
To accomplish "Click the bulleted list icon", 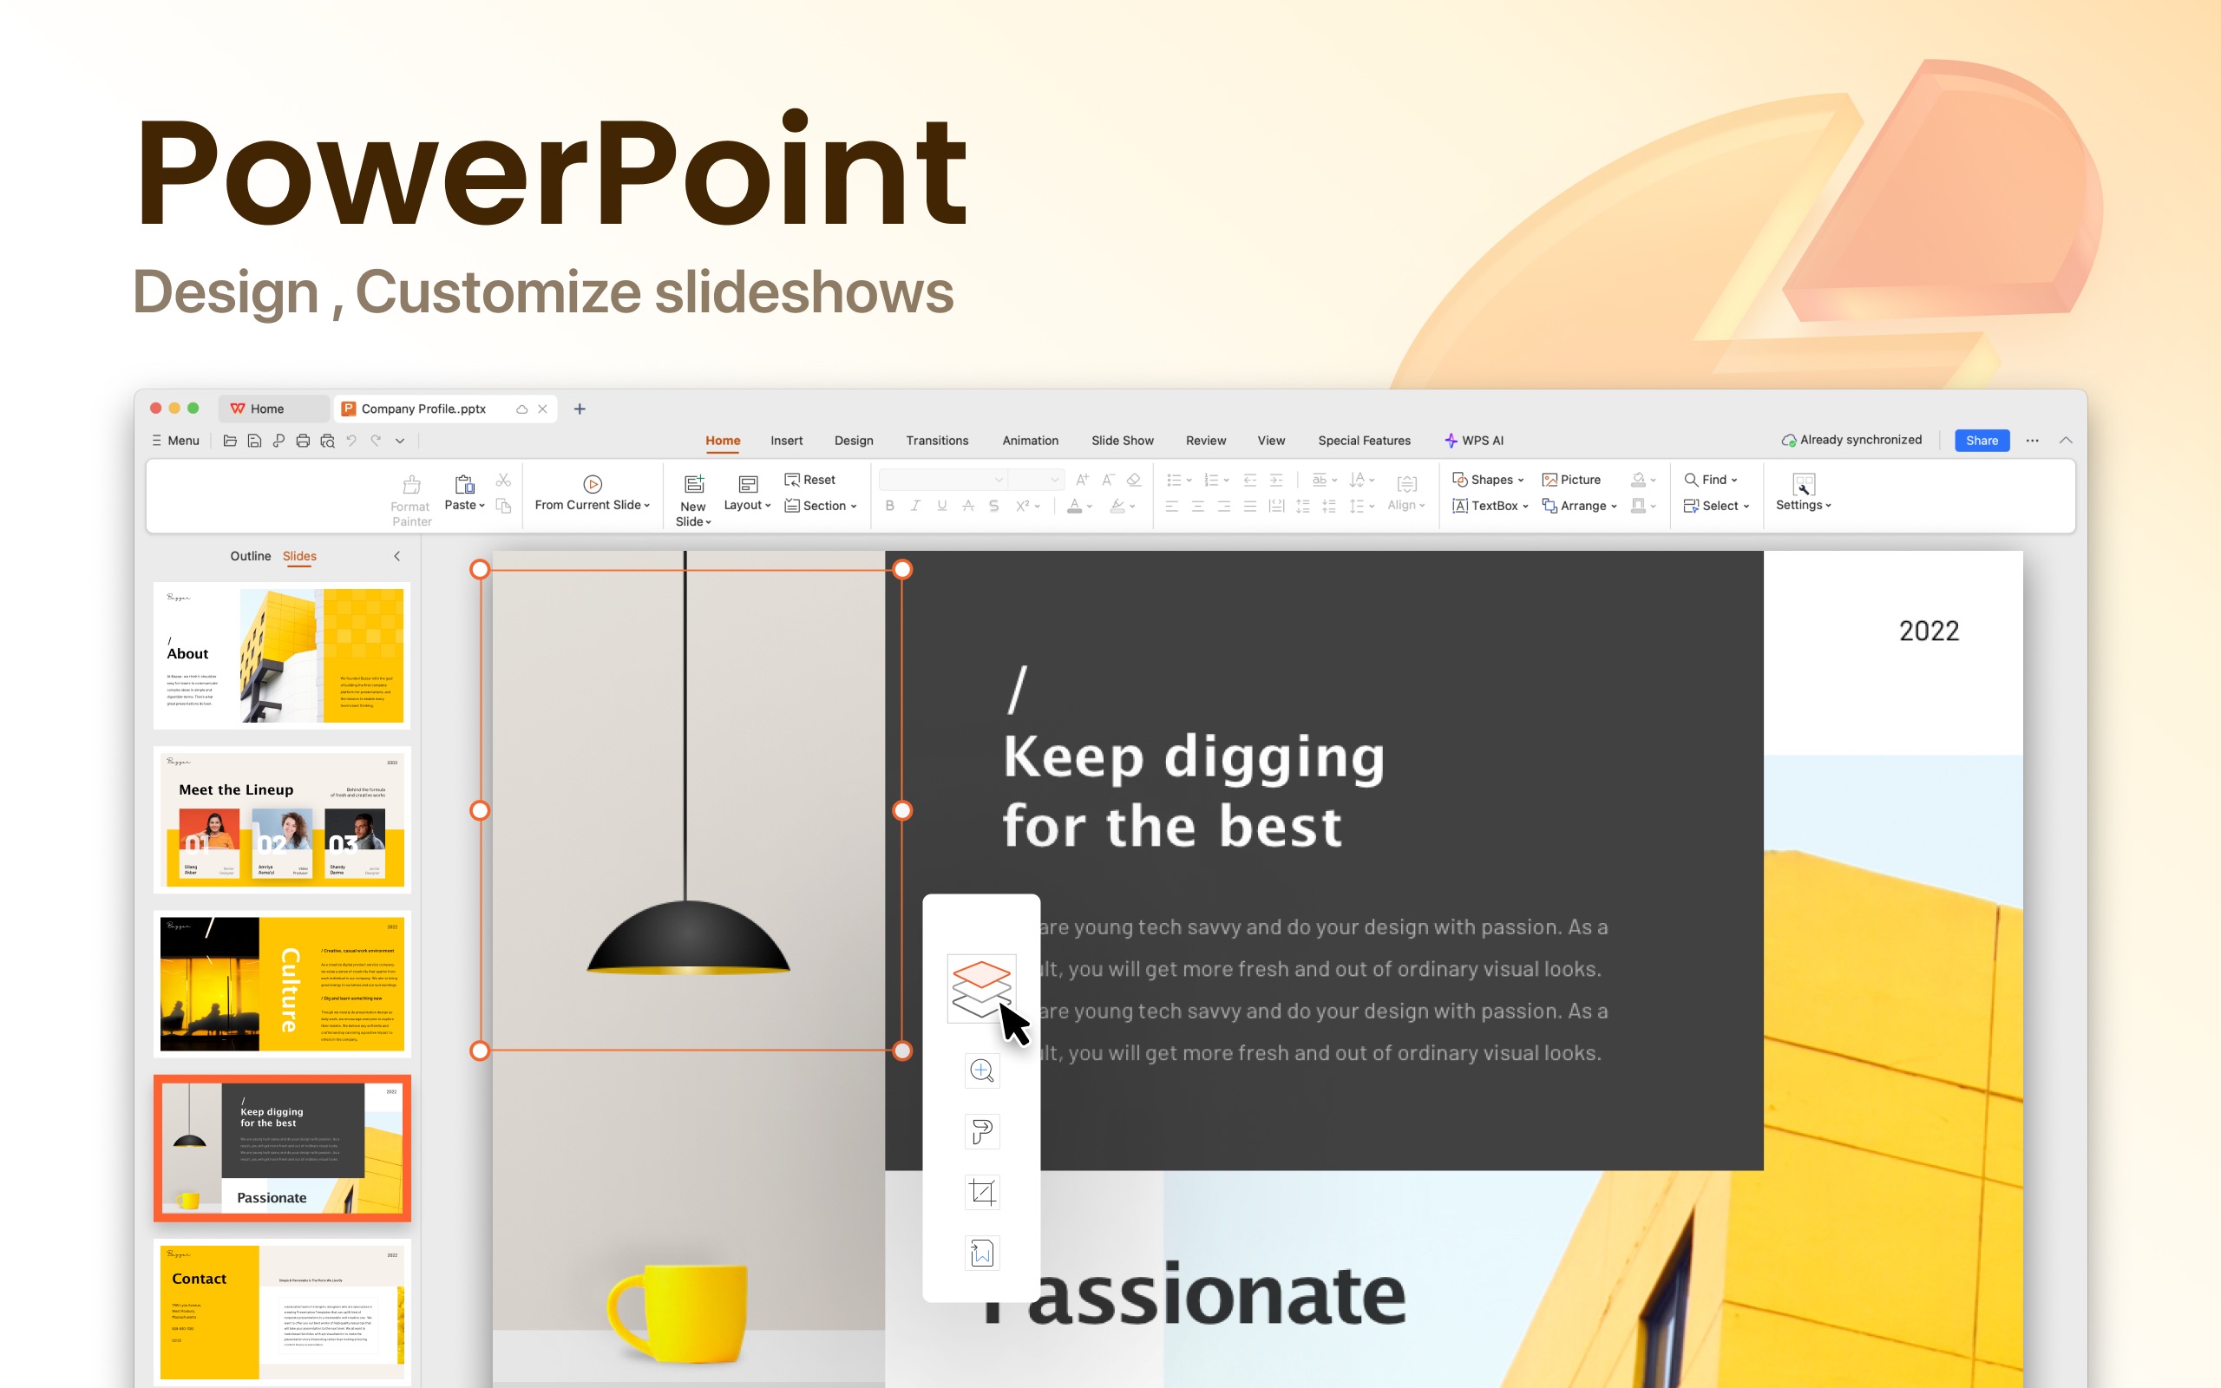I will (x=1174, y=480).
